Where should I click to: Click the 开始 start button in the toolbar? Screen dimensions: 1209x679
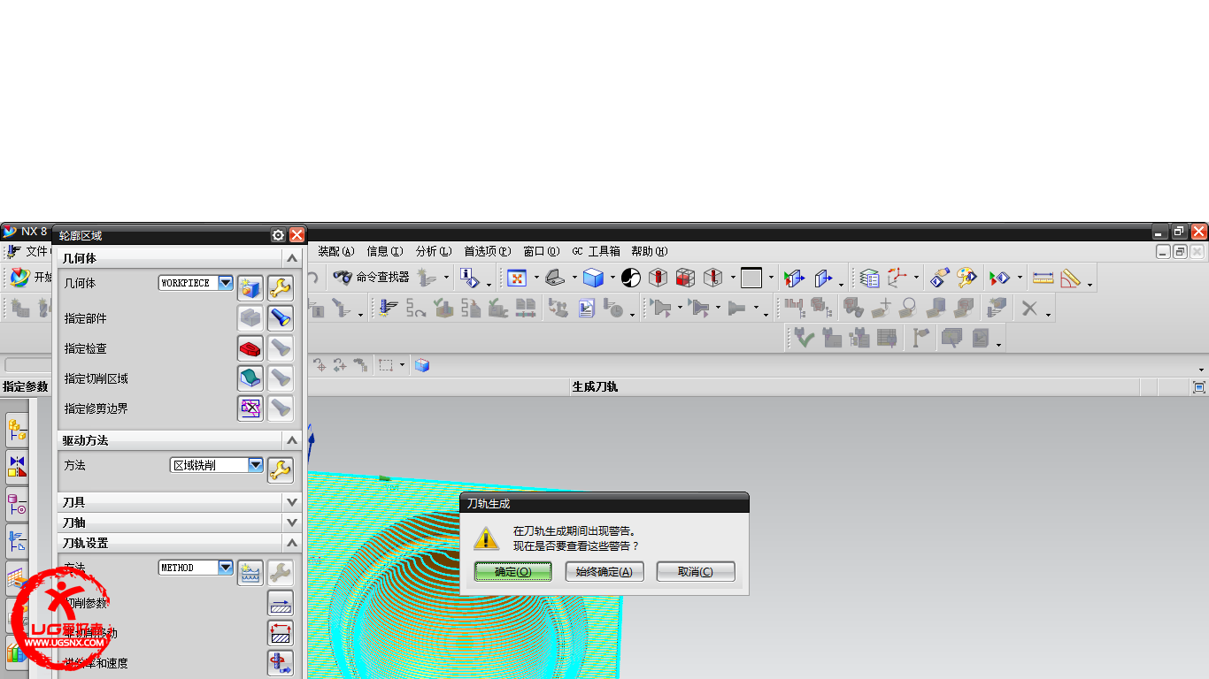(x=32, y=278)
